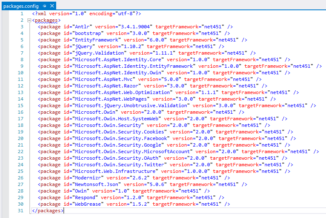Click Microsoft.AspNet.Identity.Core package id
The width and height of the screenshot is (326, 218).
click(x=118, y=60)
